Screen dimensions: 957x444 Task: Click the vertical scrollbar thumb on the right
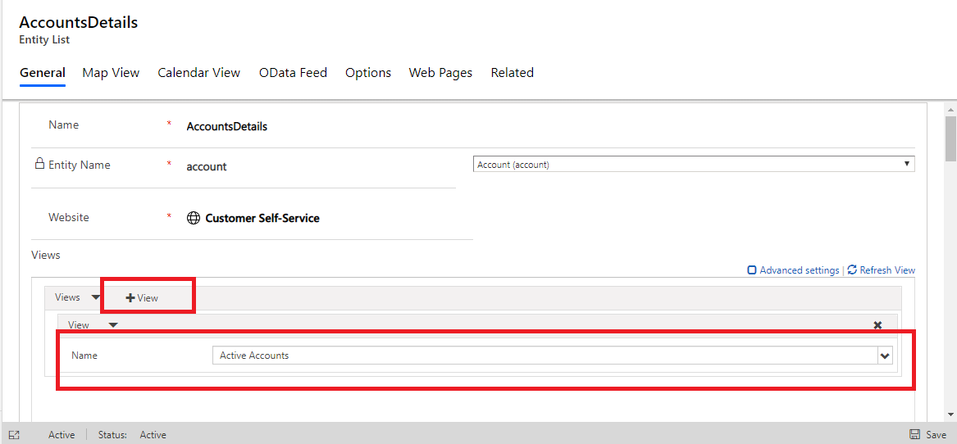950,139
